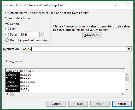135x110 pixels.
Task: Open the DMY date format dropdown
Action: coord(42,34)
